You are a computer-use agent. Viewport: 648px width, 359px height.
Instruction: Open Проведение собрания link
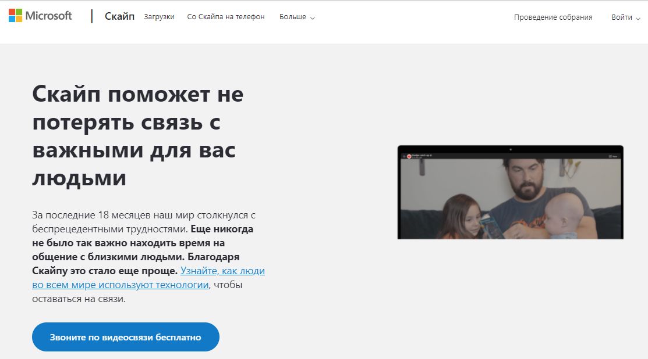(553, 17)
